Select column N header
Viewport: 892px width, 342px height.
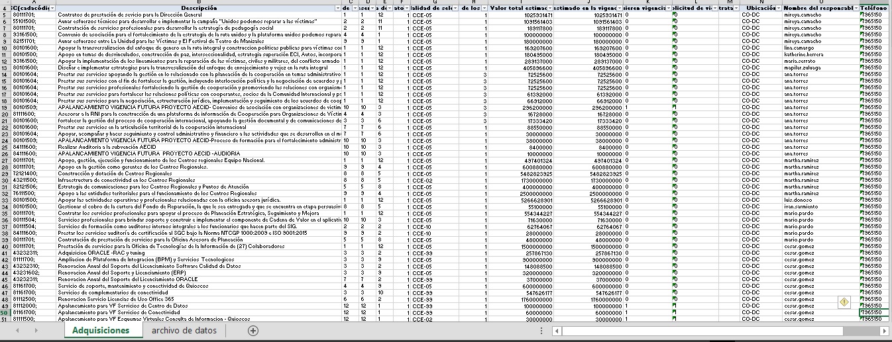761,2
